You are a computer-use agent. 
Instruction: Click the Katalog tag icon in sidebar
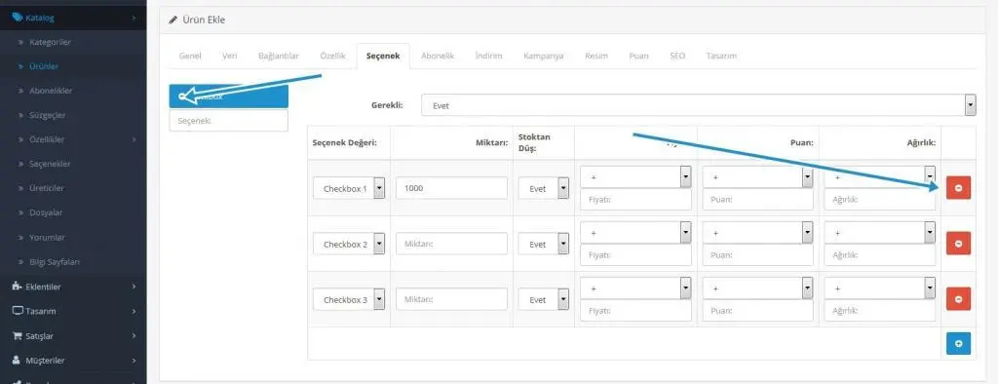point(18,18)
